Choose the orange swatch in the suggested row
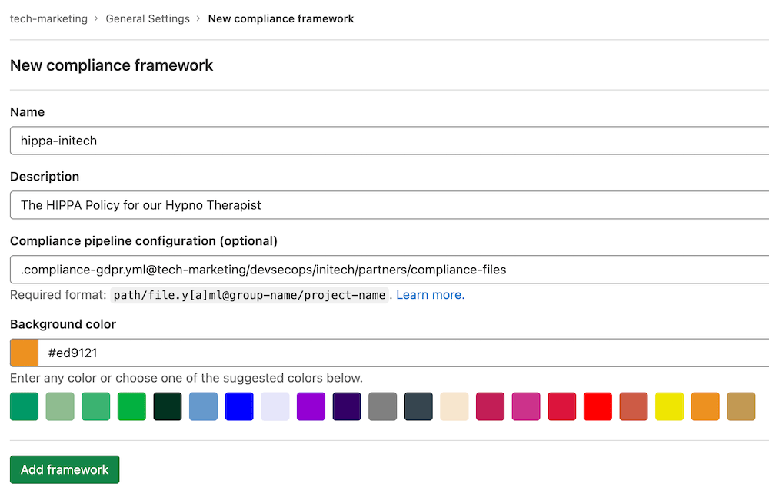This screenshot has height=487, width=769. click(704, 406)
